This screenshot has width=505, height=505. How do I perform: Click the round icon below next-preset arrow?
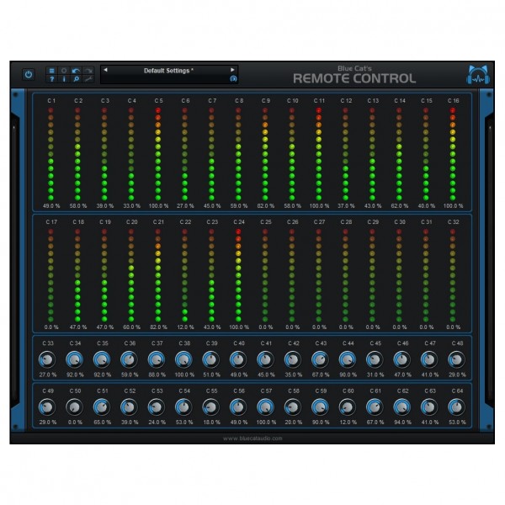tap(233, 78)
